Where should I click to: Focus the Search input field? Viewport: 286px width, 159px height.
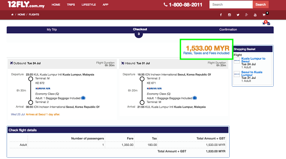click(231, 4)
